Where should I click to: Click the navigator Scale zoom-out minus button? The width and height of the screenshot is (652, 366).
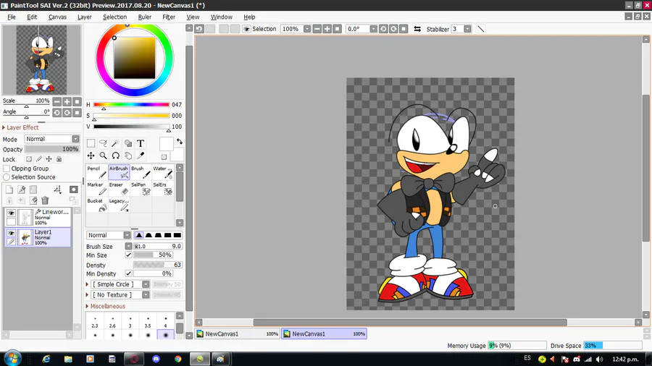[57, 101]
